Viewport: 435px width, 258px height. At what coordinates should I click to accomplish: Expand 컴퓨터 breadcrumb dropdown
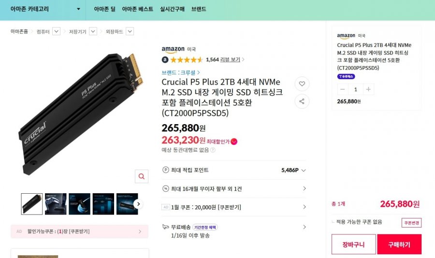click(56, 32)
